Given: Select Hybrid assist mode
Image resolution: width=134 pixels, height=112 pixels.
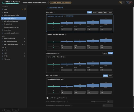Looking at the screenshot, I should (x=111, y=12).
